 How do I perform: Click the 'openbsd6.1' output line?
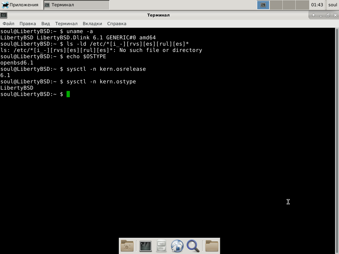17,63
